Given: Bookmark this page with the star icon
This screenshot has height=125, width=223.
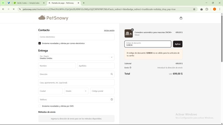Looking at the screenshot, I should click(194, 9).
